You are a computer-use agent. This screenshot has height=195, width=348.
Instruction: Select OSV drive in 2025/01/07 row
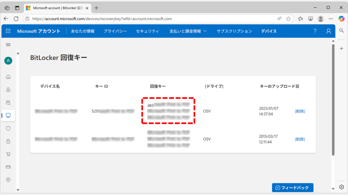coord(207,111)
